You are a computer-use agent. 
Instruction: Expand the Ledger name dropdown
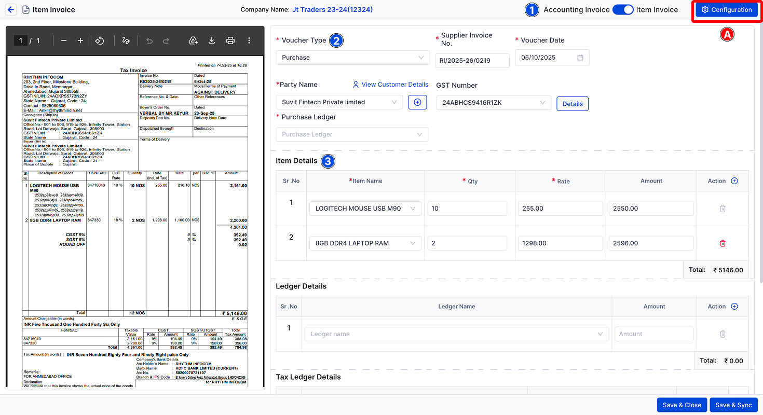(457, 334)
